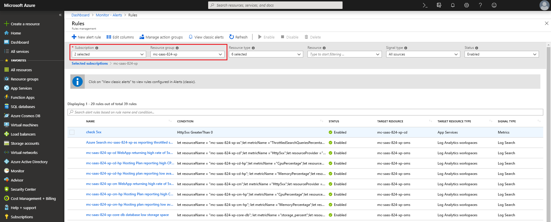Select Virtual machines in the sidebar
Image resolution: width=551 pixels, height=222 pixels.
pyautogui.click(x=24, y=125)
